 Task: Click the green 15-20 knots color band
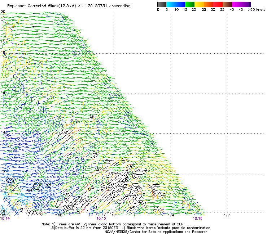[x=190, y=4]
